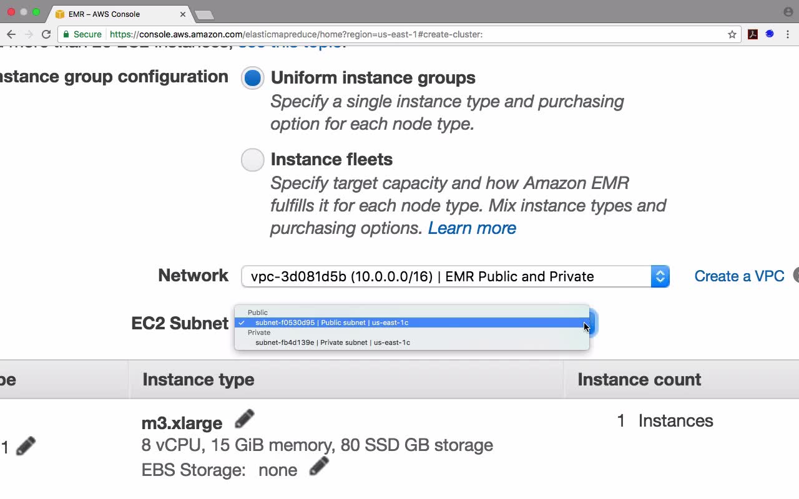Click the green Secure lock indicator
Viewport: 799px width, 499px height.
point(82,34)
